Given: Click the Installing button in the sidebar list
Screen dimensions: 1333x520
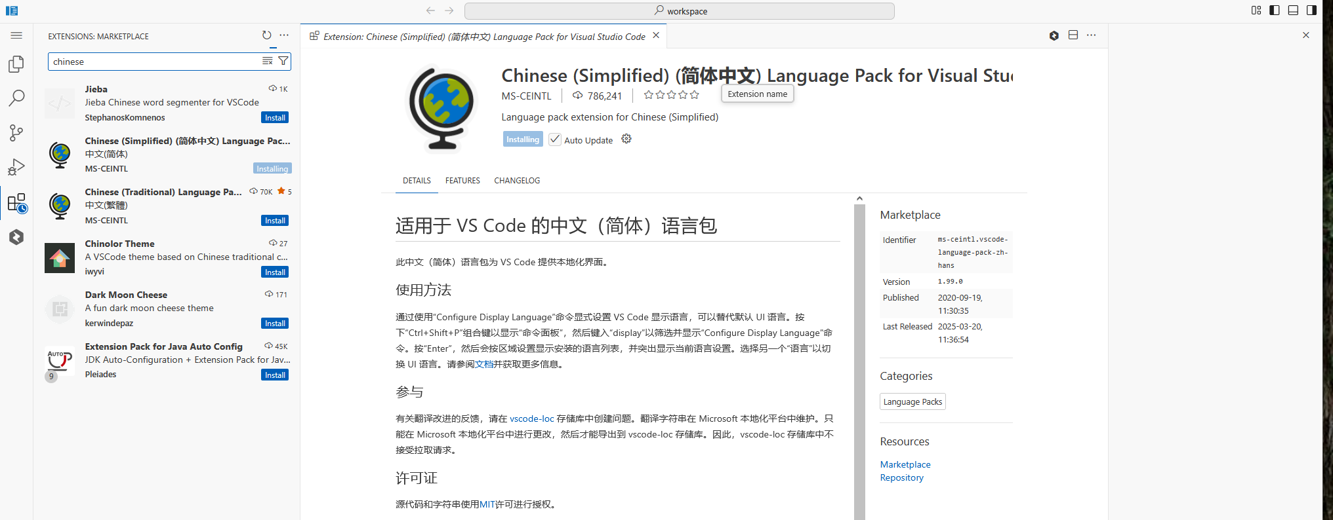Looking at the screenshot, I should click(x=272, y=169).
